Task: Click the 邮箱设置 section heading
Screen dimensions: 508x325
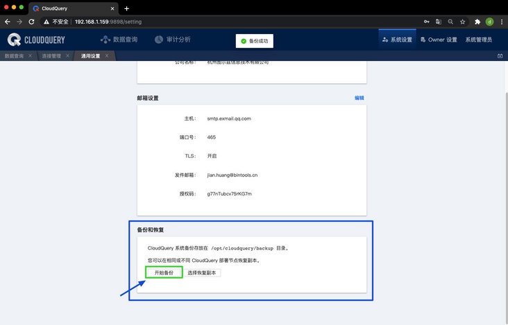Action: (x=148, y=98)
